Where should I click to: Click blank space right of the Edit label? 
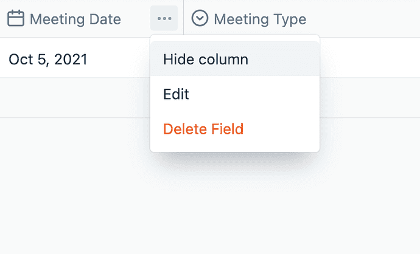click(x=256, y=94)
